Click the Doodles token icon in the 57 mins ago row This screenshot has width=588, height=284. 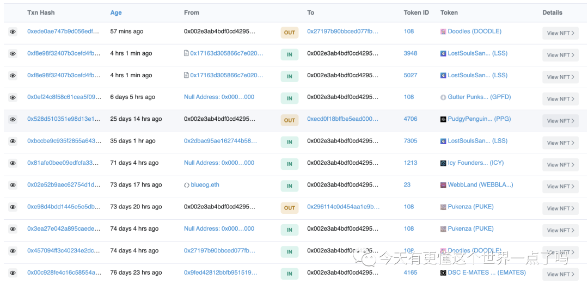pyautogui.click(x=443, y=32)
